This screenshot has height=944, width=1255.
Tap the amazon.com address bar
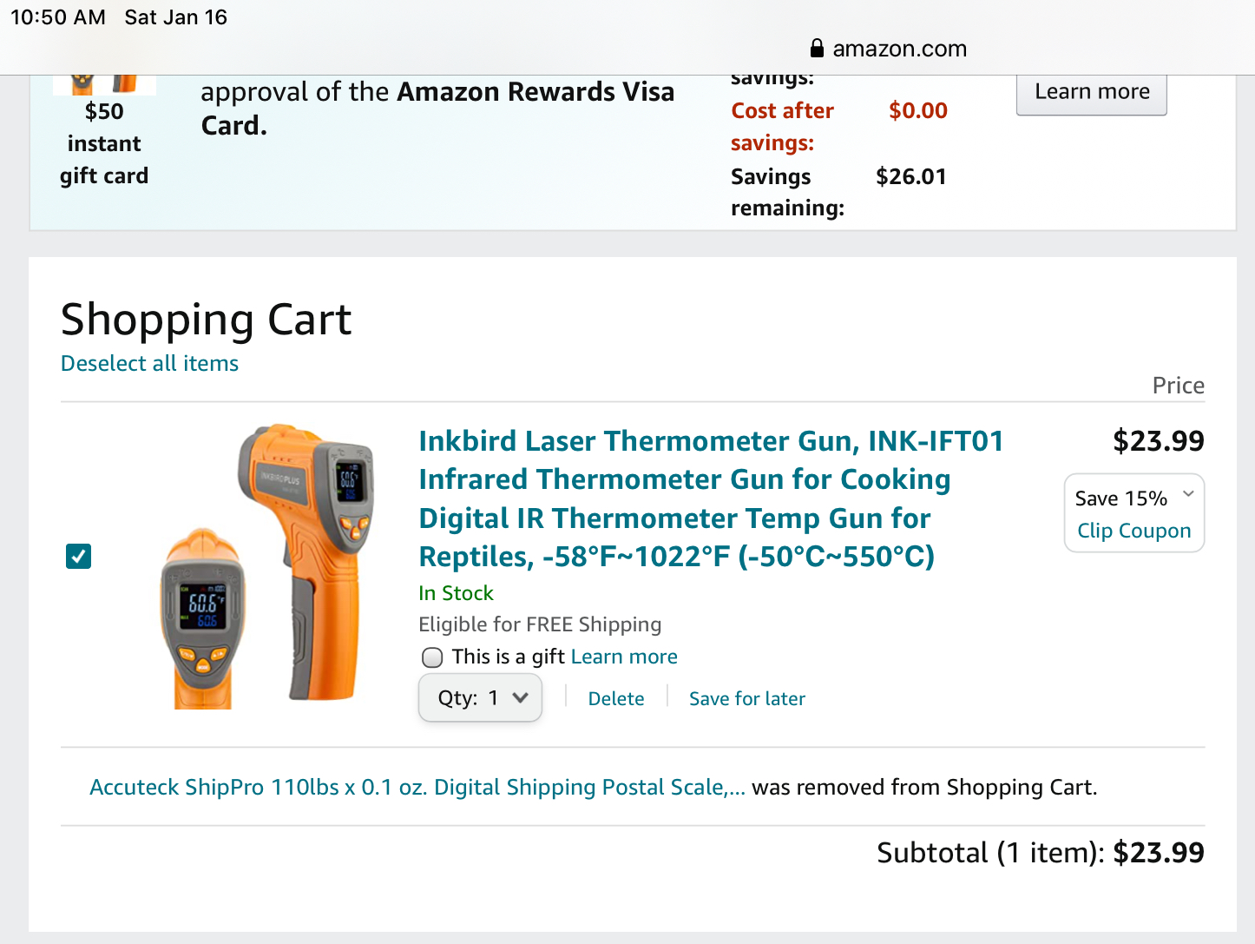click(x=888, y=49)
